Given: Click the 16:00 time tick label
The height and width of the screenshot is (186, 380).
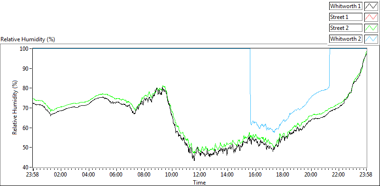Looking at the screenshot, I should [x=255, y=175].
